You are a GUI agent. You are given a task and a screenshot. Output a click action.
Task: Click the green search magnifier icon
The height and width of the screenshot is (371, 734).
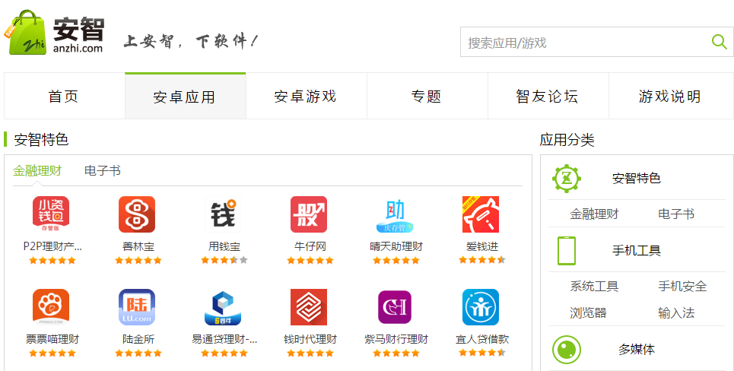tap(719, 42)
